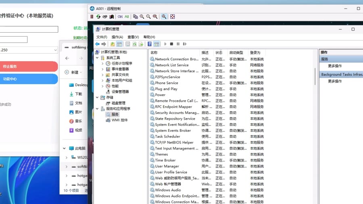The height and width of the screenshot is (204, 363).
Task: Click the blue 功能中心 button
Action: coord(29,79)
